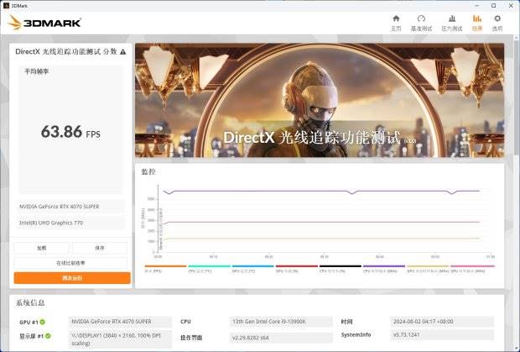The height and width of the screenshot is (352, 520).
Task: Click the GPU #1 value in 系统信息
Action: click(x=120, y=322)
